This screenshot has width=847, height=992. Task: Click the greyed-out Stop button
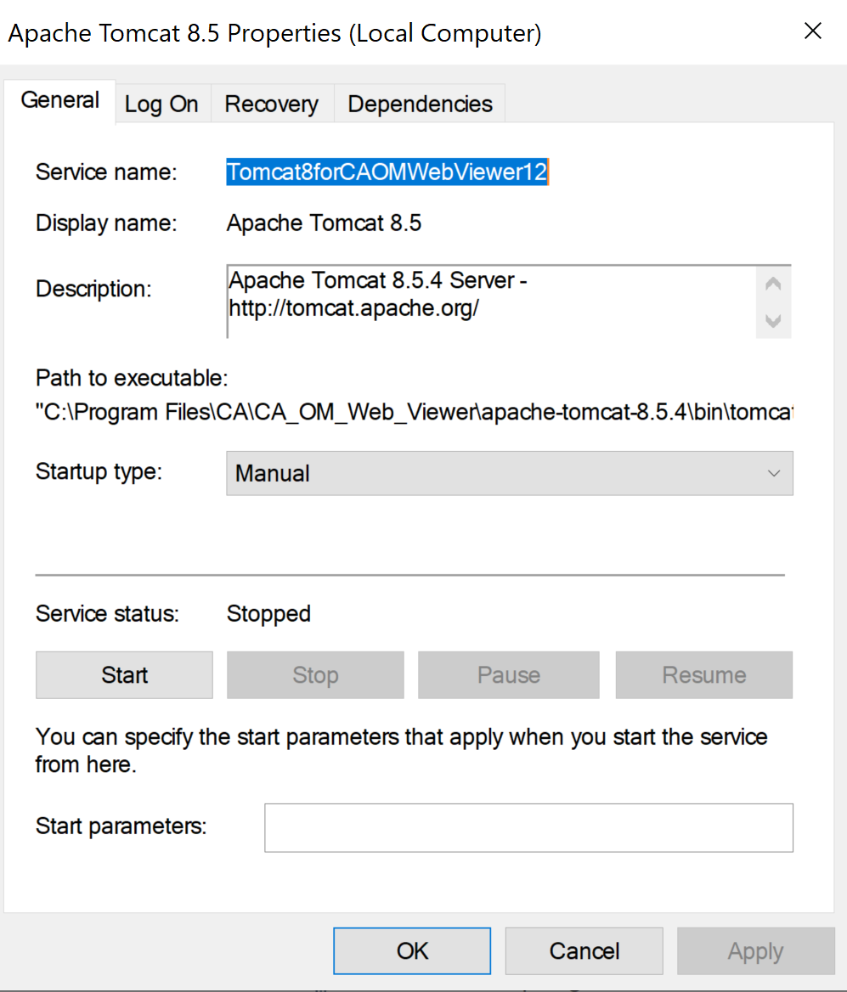coord(315,675)
